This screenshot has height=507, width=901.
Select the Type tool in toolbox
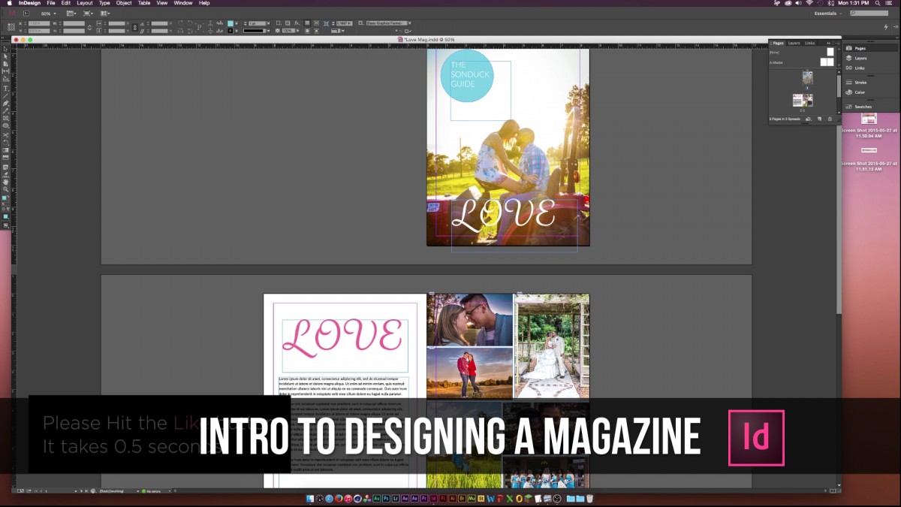click(x=6, y=88)
